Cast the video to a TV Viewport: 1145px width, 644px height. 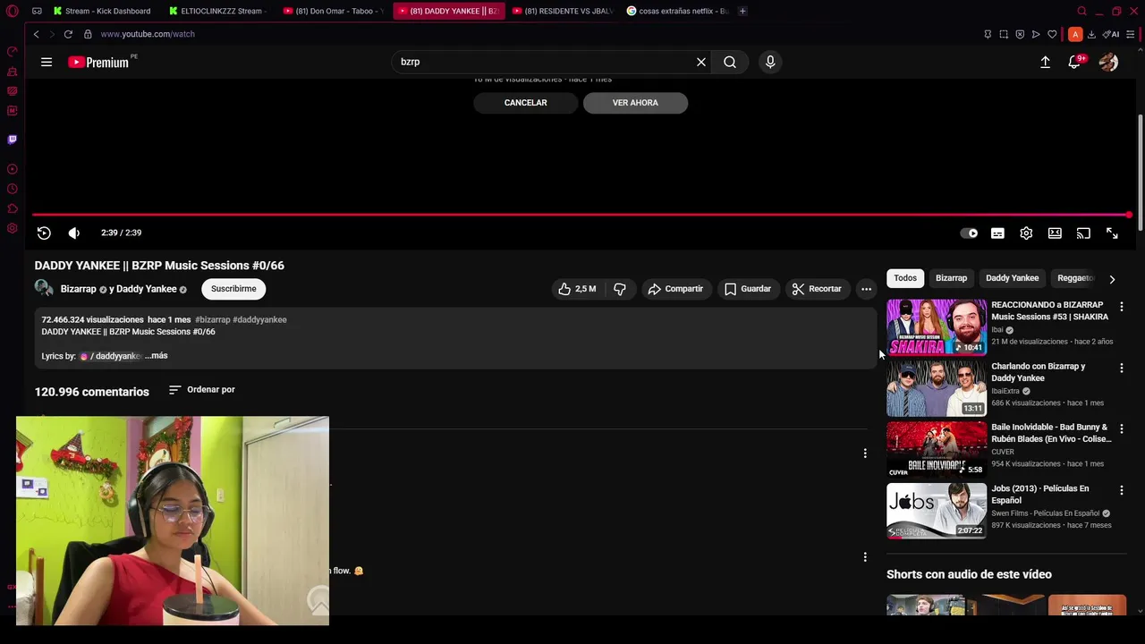click(x=1083, y=233)
